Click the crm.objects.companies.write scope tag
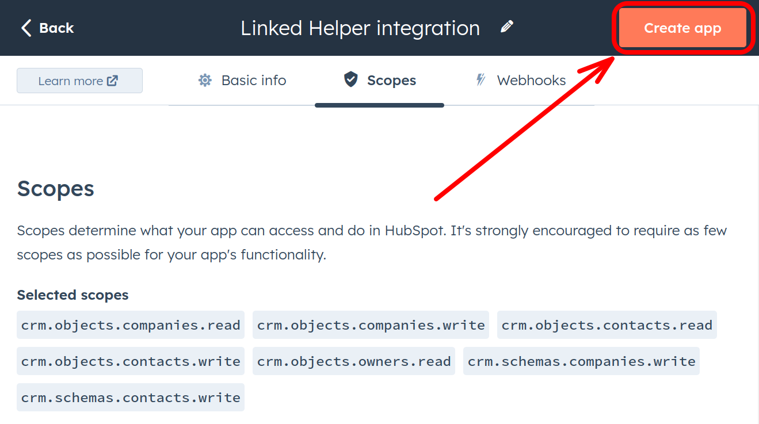759x424 pixels. (x=371, y=325)
